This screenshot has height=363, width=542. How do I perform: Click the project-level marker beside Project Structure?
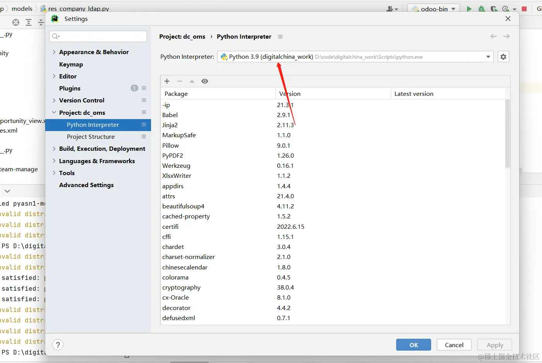[144, 136]
